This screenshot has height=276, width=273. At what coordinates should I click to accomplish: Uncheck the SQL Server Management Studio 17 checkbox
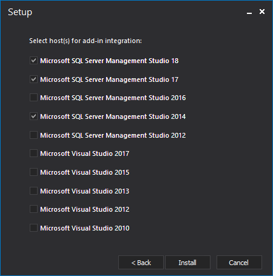tap(33, 79)
